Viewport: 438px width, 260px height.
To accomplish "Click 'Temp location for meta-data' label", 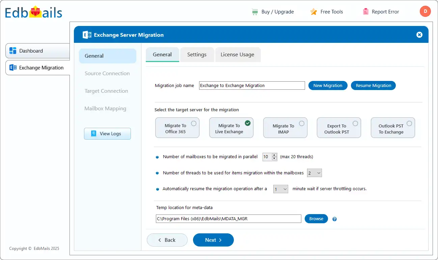I will tap(184, 207).
